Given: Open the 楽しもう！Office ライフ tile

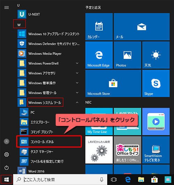Looking at the screenshot, I should tap(127, 150).
